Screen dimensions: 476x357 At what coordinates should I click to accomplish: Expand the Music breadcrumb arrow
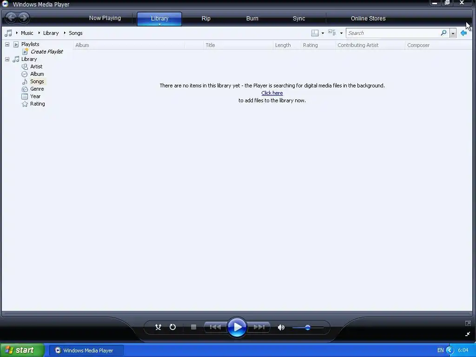[x=17, y=33]
